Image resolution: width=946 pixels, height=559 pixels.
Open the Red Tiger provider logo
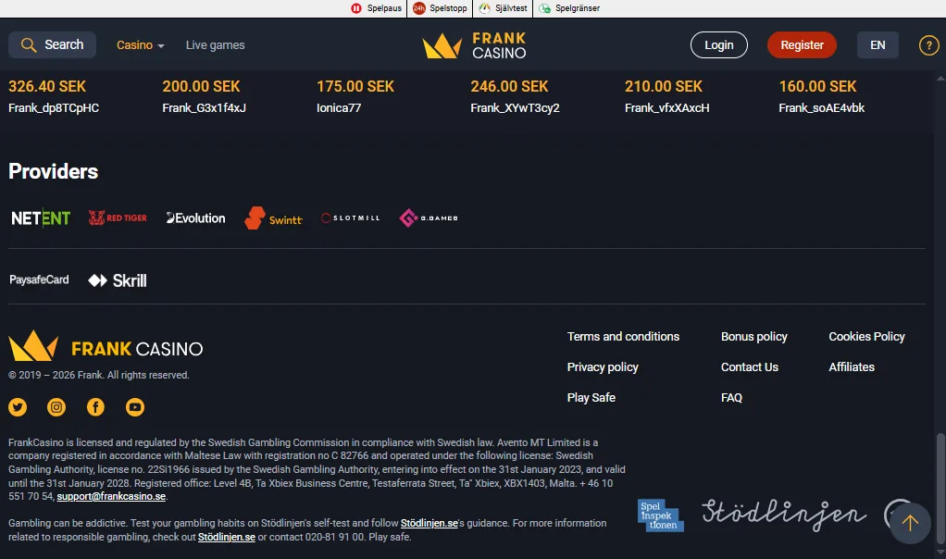(x=118, y=217)
